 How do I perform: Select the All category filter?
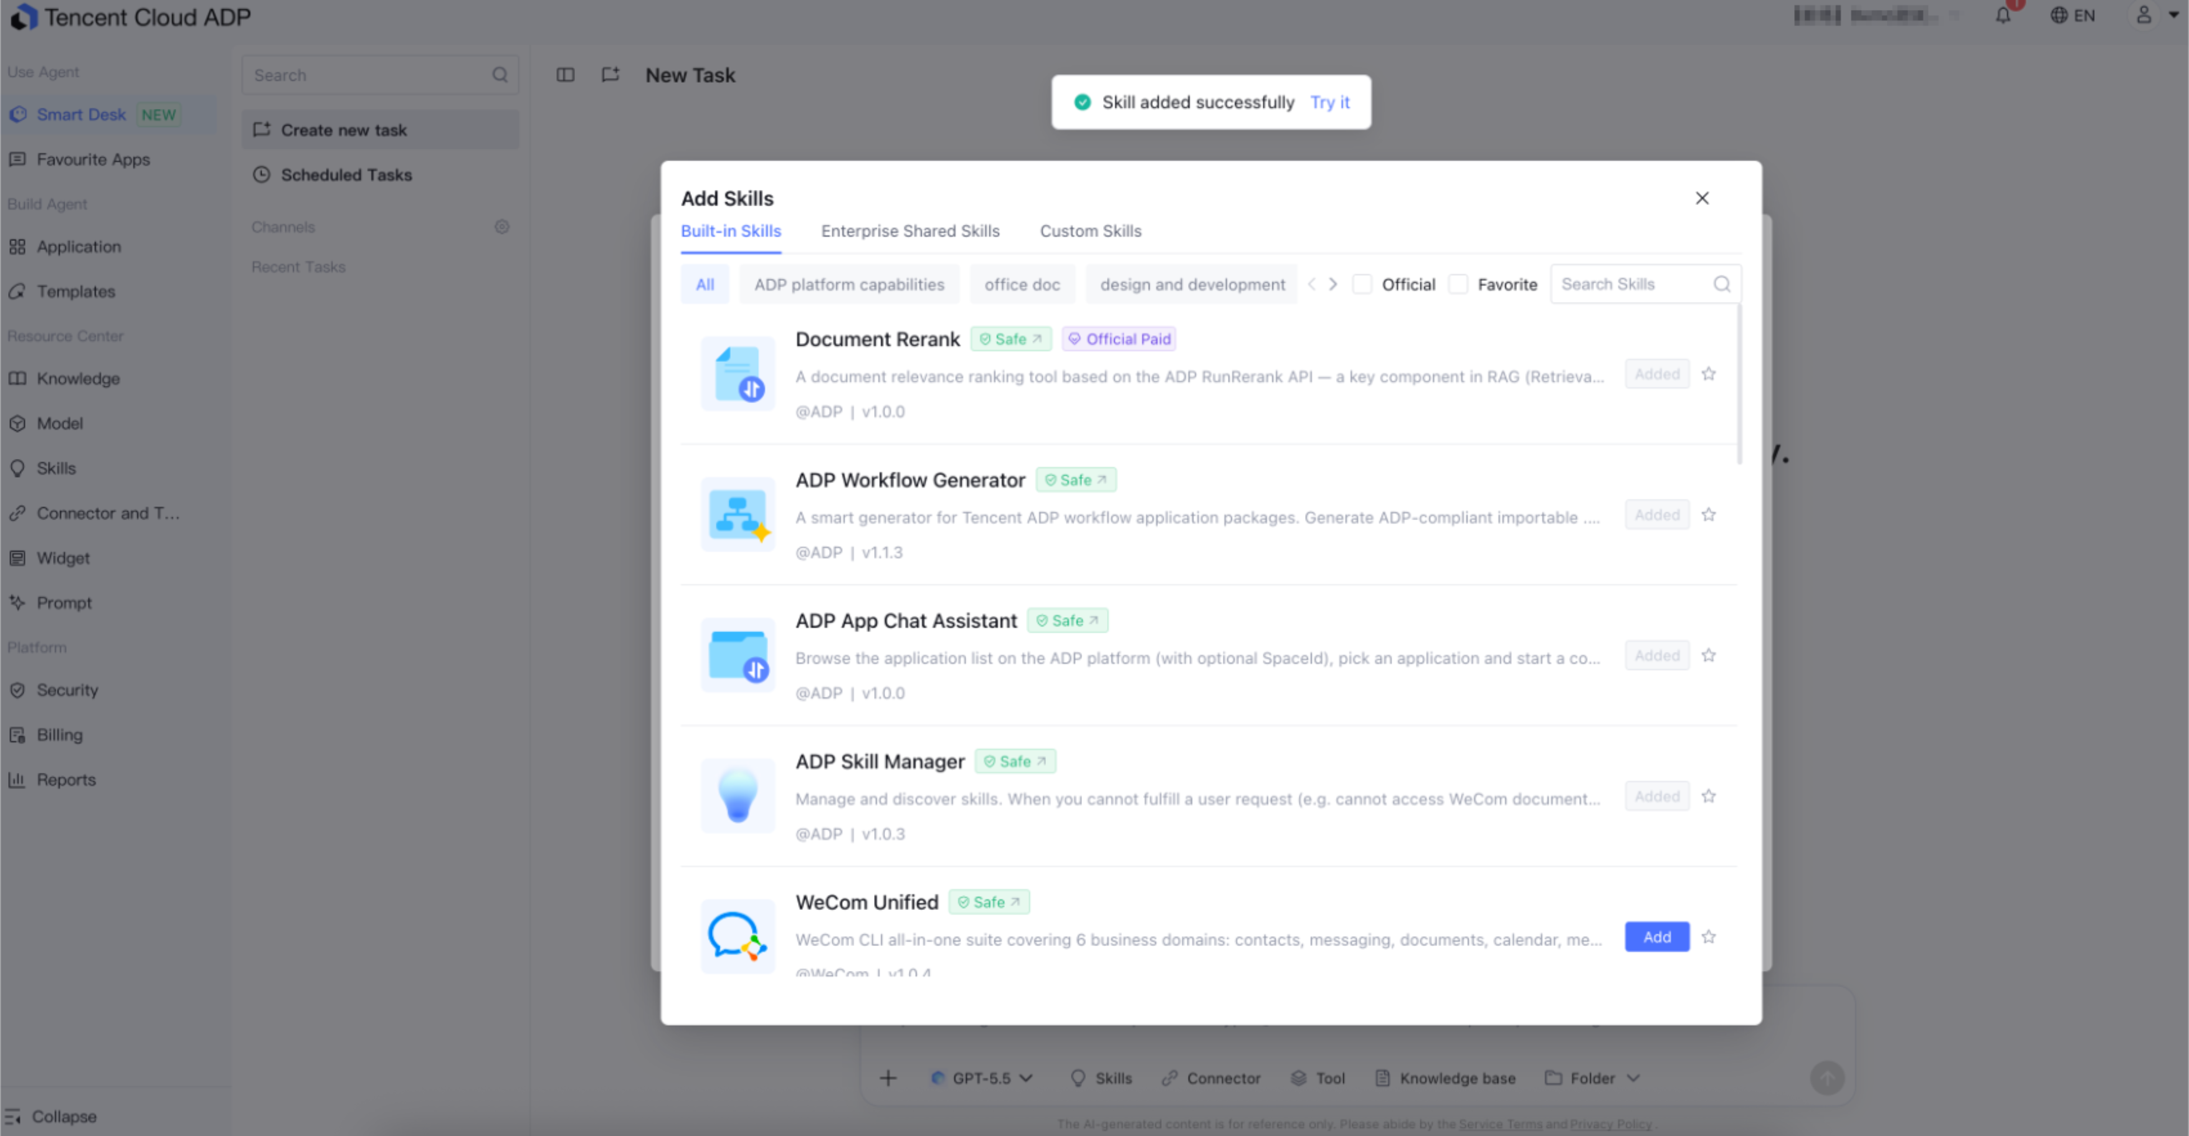click(705, 285)
